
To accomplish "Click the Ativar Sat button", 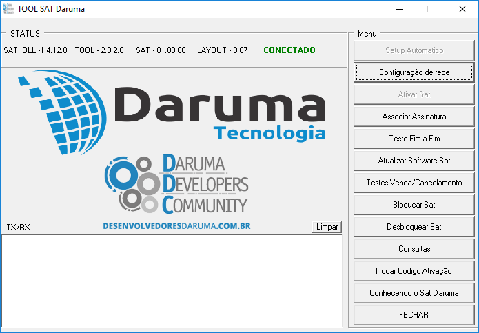I will tap(414, 94).
